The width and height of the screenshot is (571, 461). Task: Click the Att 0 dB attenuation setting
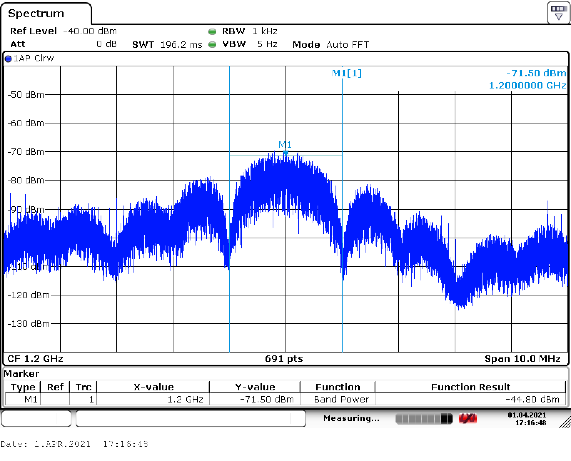[64, 44]
